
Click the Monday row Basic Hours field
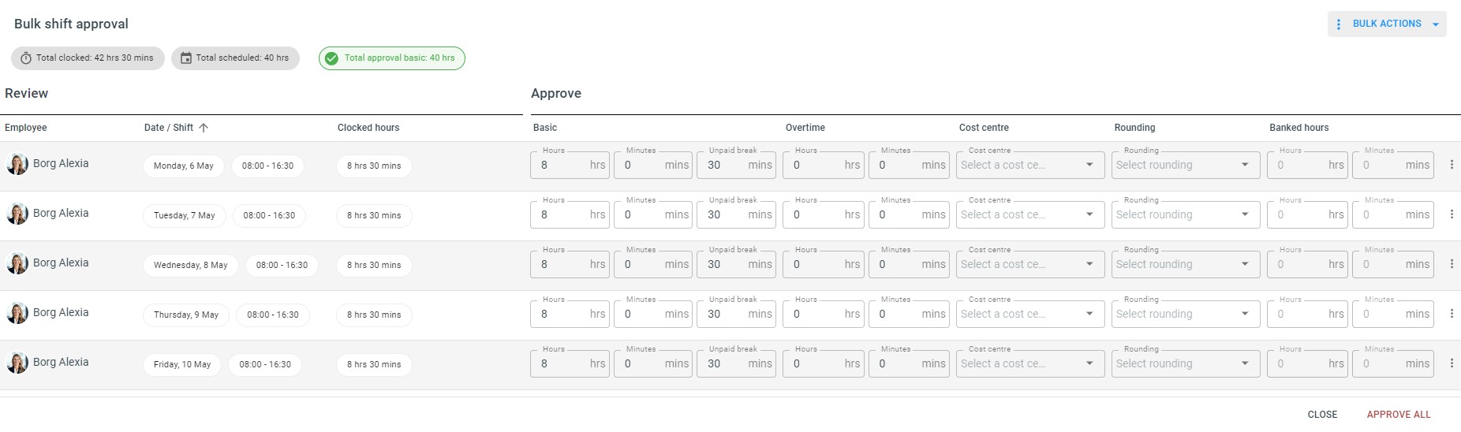pos(570,165)
